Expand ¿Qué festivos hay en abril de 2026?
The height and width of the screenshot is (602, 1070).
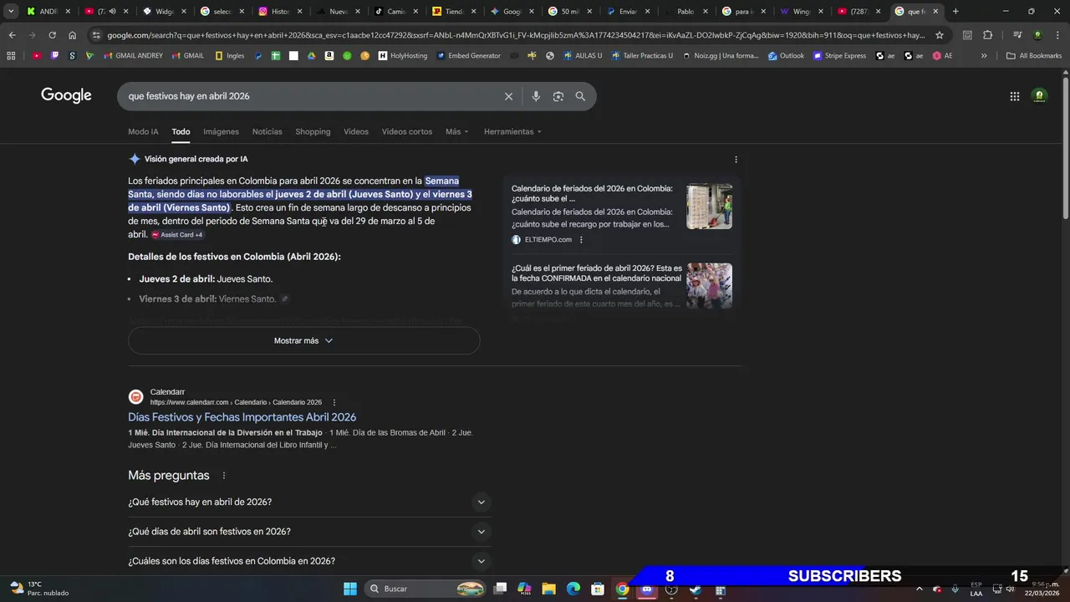[309, 503]
